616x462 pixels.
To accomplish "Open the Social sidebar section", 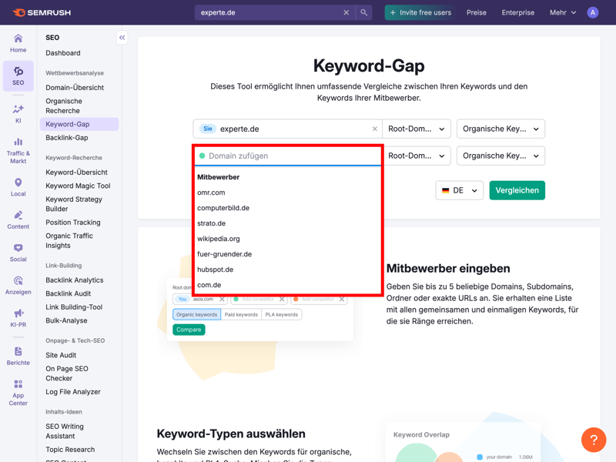I will [18, 253].
